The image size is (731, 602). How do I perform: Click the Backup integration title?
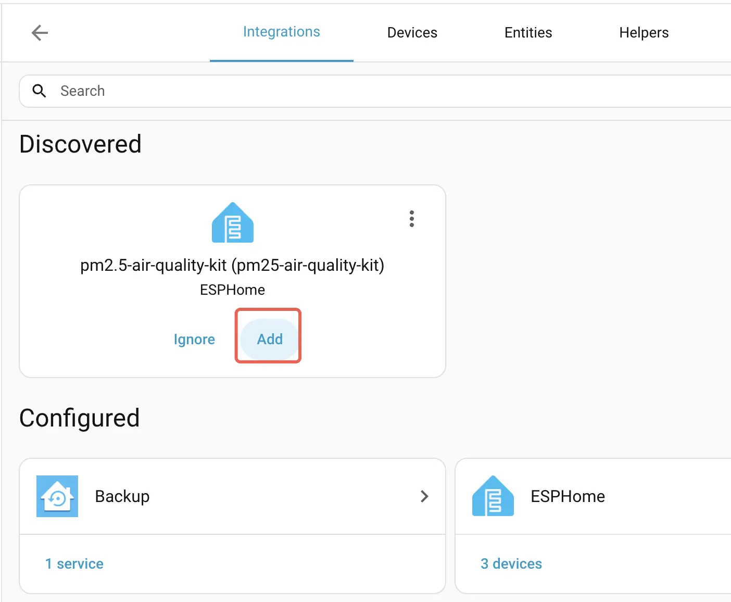(122, 496)
